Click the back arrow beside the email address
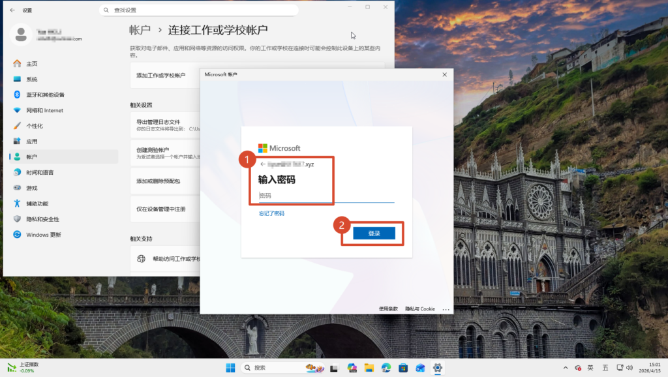This screenshot has width=668, height=377. (x=262, y=164)
